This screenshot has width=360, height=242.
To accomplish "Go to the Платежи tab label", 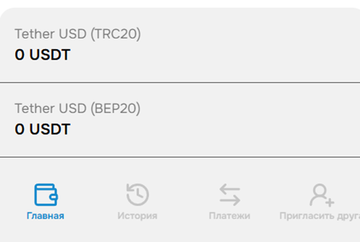I will [230, 216].
